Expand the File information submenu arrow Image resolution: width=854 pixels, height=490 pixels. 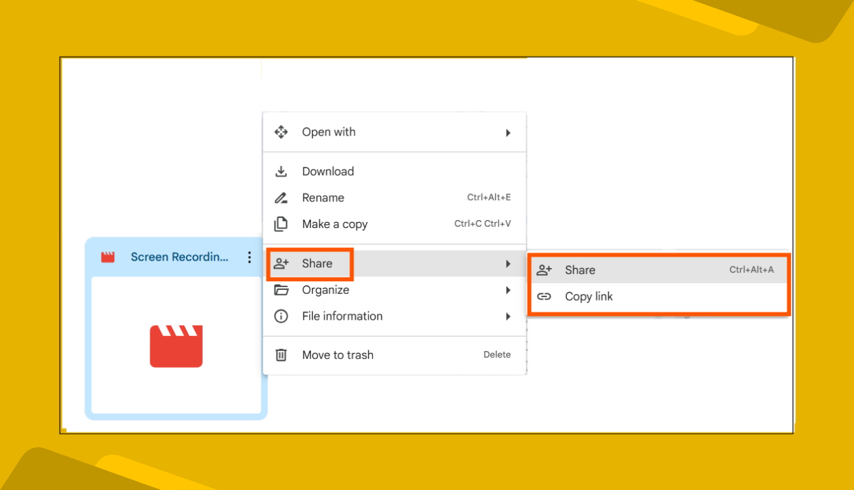point(509,316)
